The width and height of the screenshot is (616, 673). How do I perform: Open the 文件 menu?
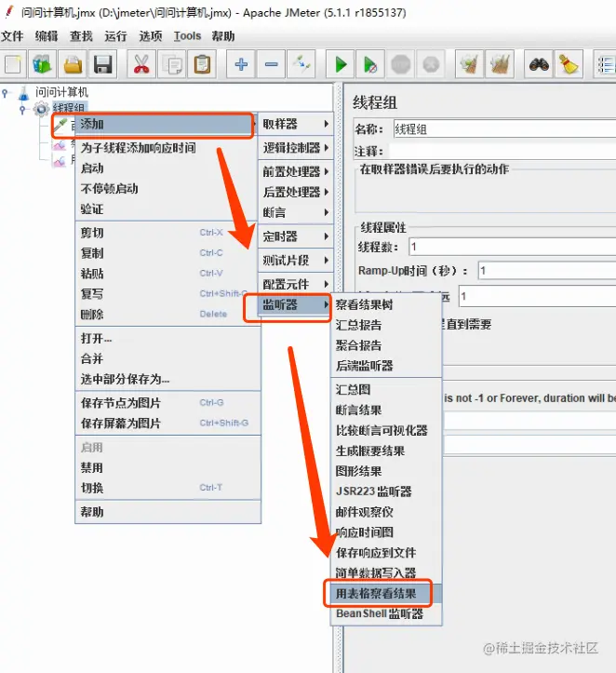click(x=12, y=36)
